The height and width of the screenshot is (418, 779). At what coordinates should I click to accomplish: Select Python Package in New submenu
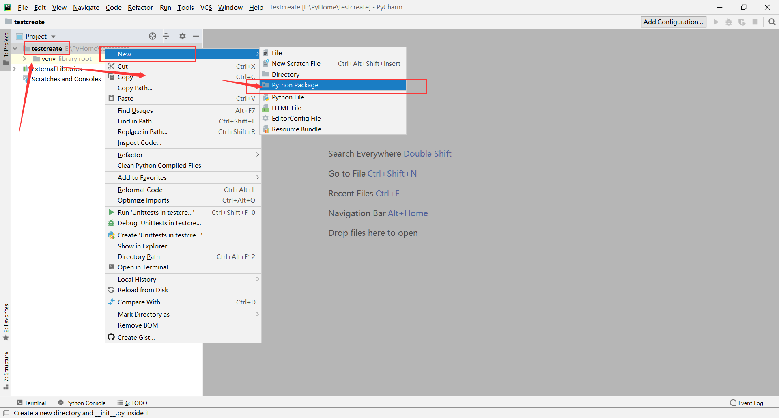point(333,85)
